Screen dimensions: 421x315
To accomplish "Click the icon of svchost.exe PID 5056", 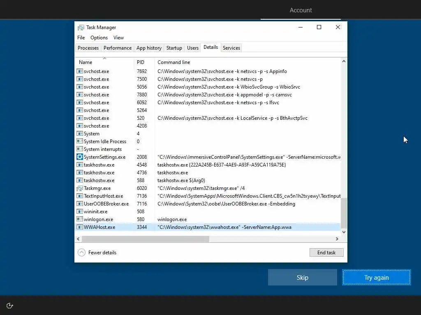I will (80, 87).
